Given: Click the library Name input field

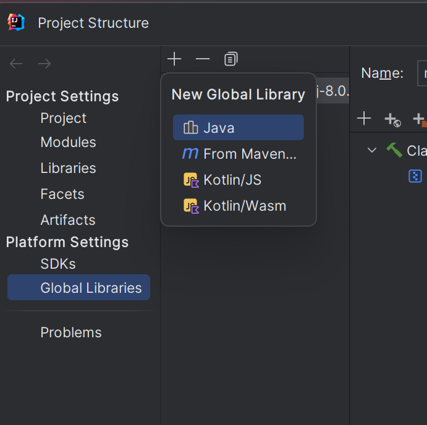Looking at the screenshot, I should point(422,74).
